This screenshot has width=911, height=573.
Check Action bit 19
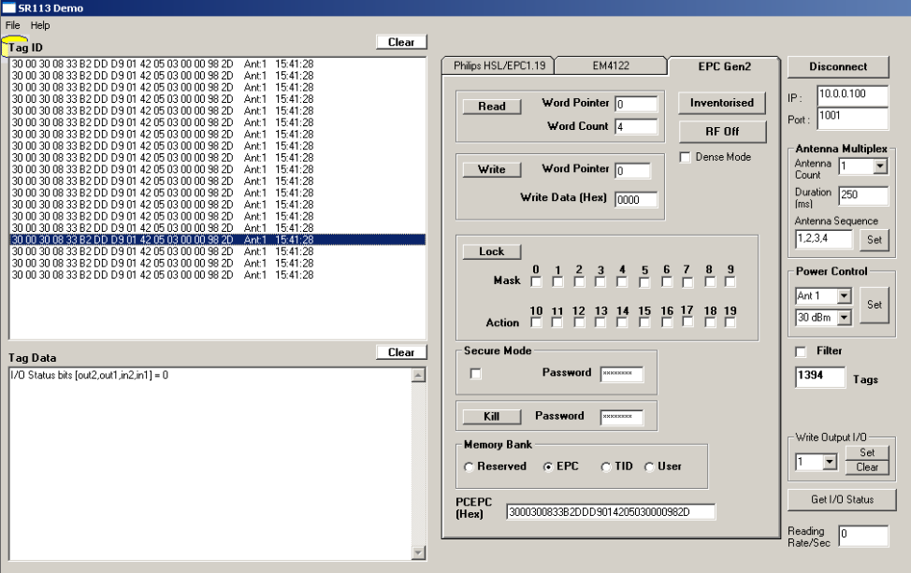pyautogui.click(x=730, y=322)
